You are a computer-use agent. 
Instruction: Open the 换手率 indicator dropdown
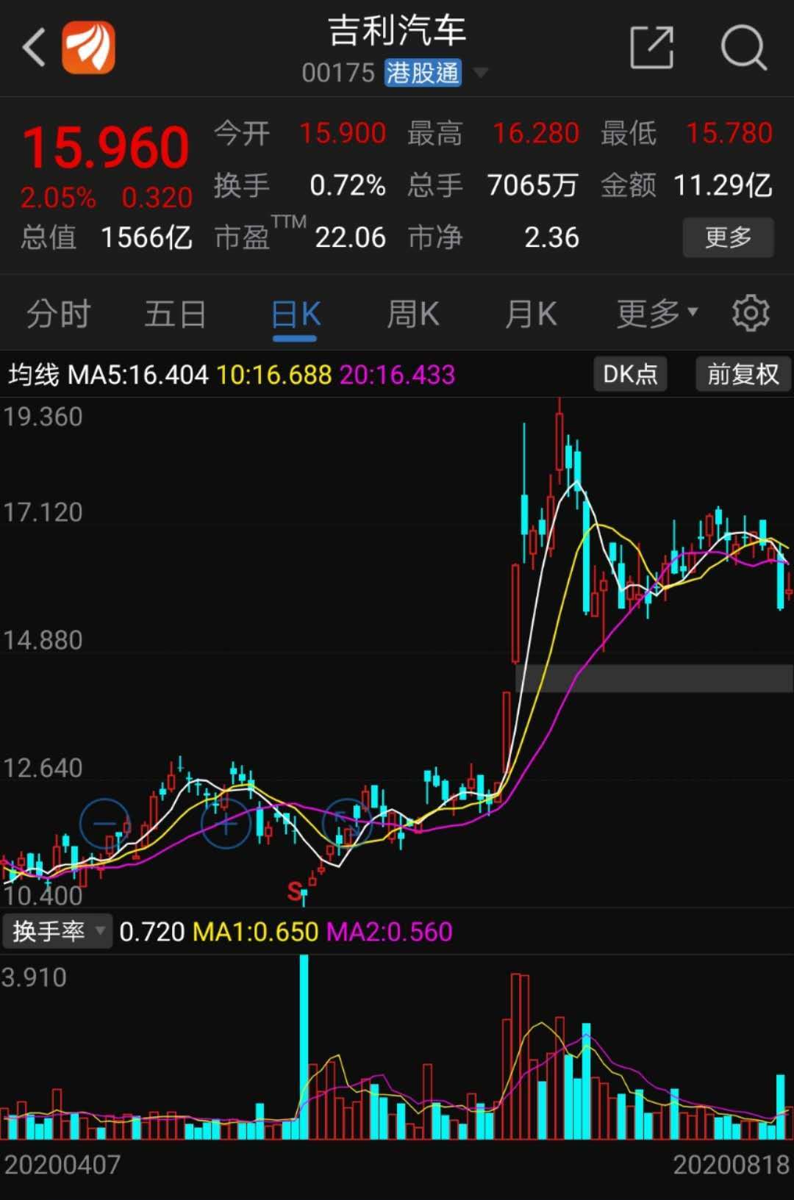tap(57, 932)
